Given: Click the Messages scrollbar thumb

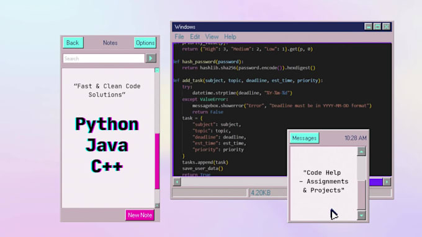Looking at the screenshot, I should pyautogui.click(x=361, y=194).
